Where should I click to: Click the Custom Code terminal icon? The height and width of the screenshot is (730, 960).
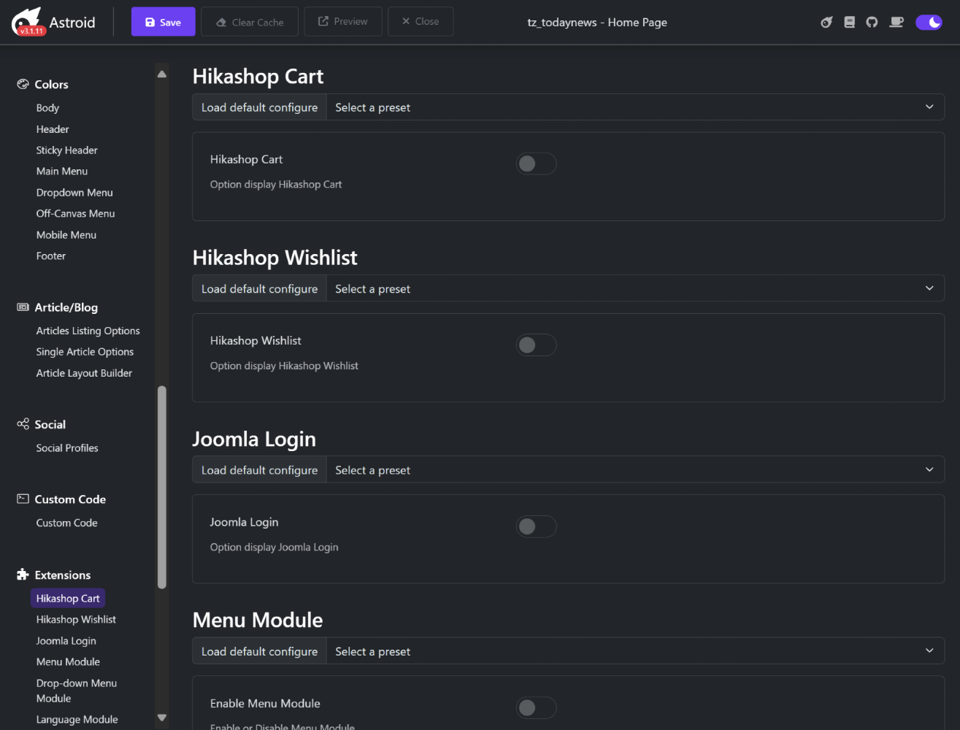click(x=23, y=499)
